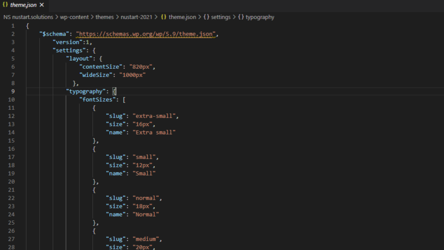Select the theme.json editor tab
This screenshot has height=250, width=444.
(x=24, y=5)
